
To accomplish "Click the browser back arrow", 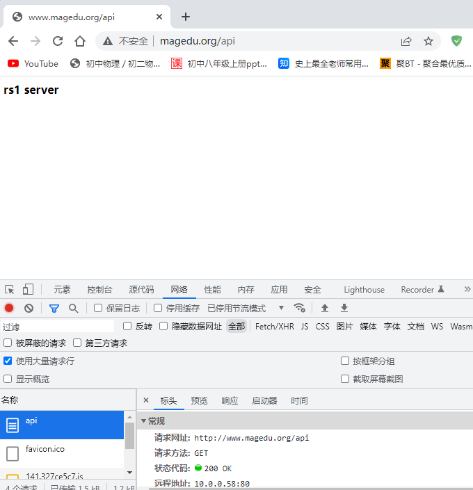I will [x=13, y=41].
